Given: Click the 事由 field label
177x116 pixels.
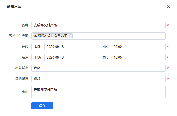Looking at the screenshot, I should pos(25,92).
